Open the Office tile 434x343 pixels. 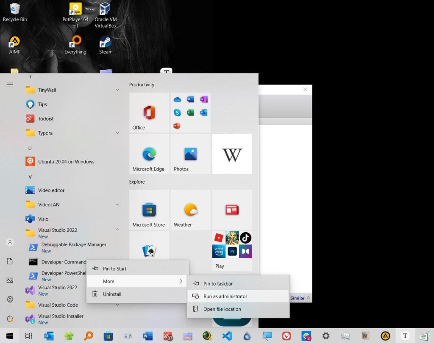149,113
